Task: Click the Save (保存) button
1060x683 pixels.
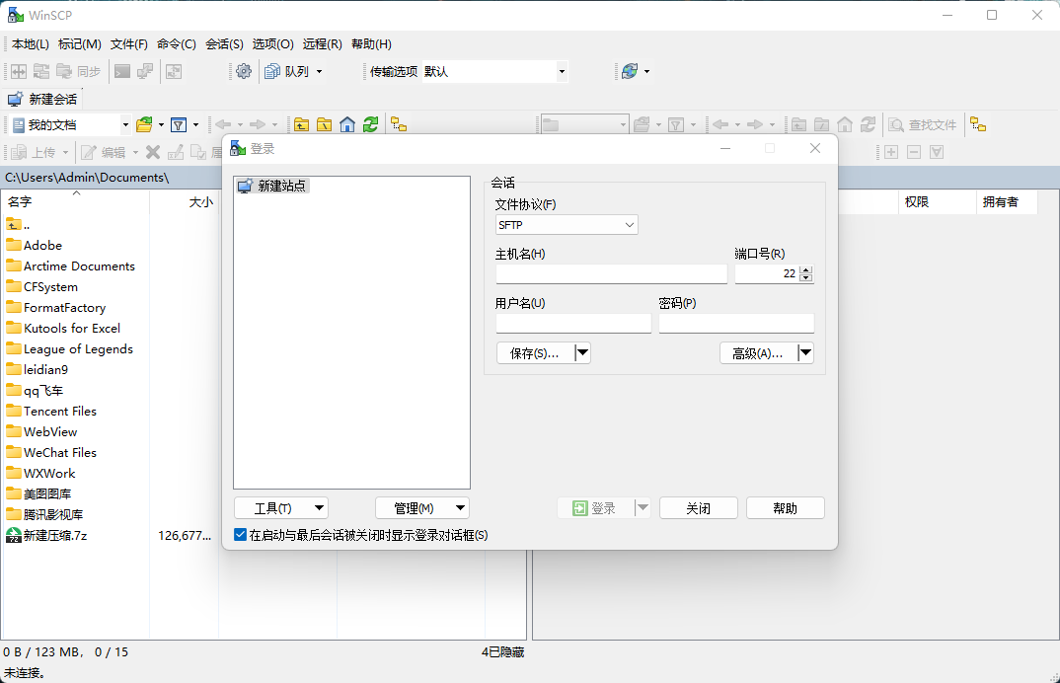Action: pyautogui.click(x=534, y=353)
